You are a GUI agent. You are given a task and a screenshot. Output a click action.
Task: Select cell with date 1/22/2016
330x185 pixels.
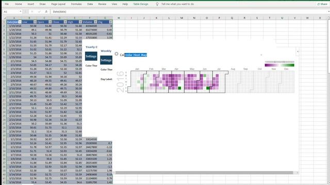(x=14, y=38)
